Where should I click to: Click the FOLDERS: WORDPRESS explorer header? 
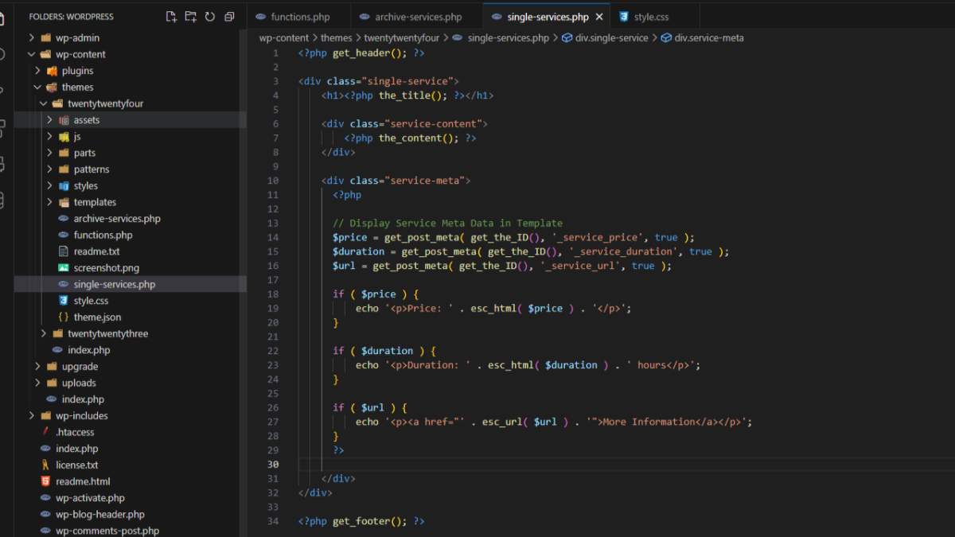pyautogui.click(x=71, y=17)
